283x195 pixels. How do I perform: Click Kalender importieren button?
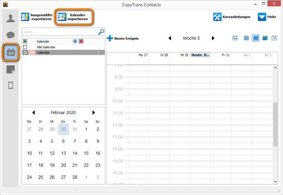tap(73, 17)
